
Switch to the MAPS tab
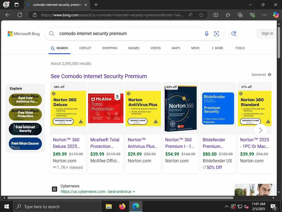tap(176, 48)
